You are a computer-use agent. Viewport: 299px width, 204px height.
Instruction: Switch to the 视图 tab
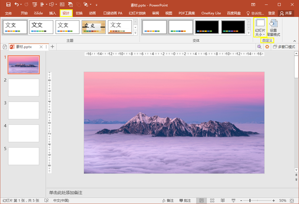[169, 13]
